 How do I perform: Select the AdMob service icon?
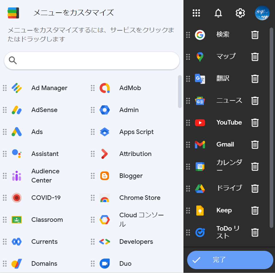point(105,88)
